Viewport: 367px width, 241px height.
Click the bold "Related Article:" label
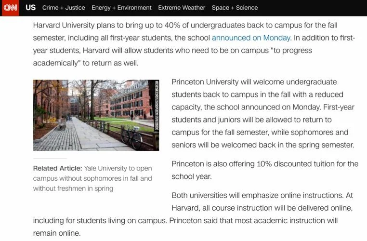58,168
